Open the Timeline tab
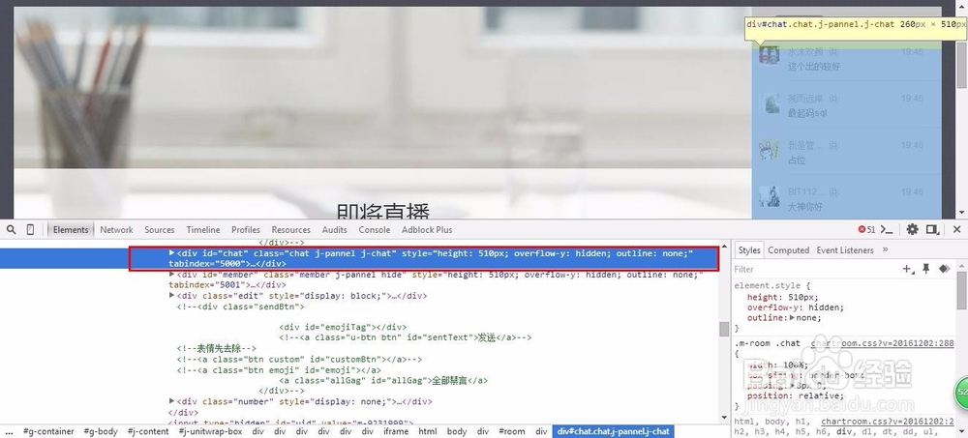Viewport: 968px width, 438px height. coord(203,229)
